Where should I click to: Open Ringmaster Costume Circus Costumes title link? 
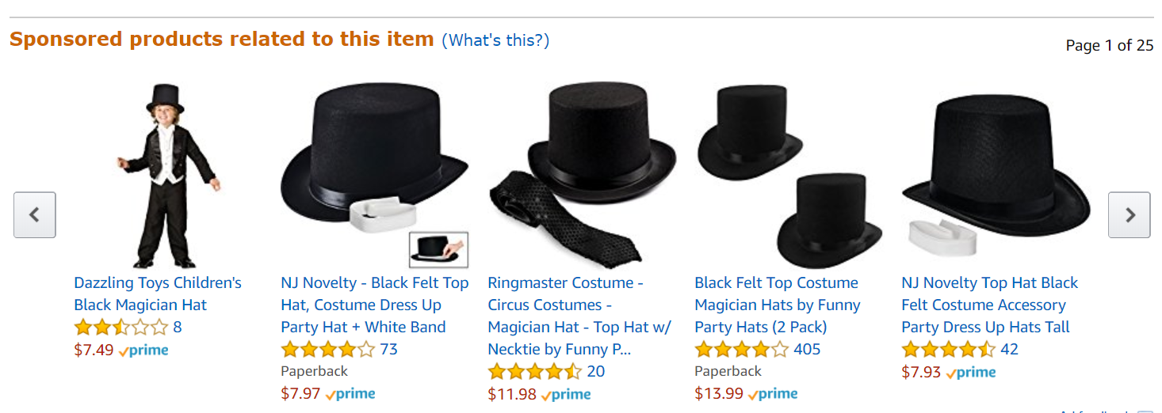click(x=579, y=316)
